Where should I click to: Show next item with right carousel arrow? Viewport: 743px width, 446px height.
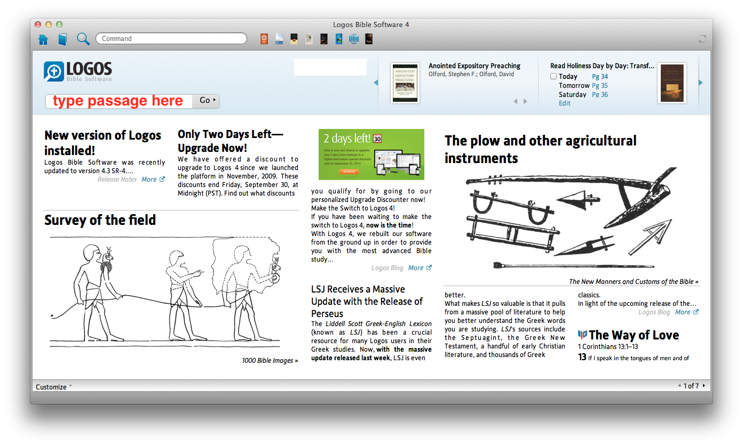click(x=701, y=83)
